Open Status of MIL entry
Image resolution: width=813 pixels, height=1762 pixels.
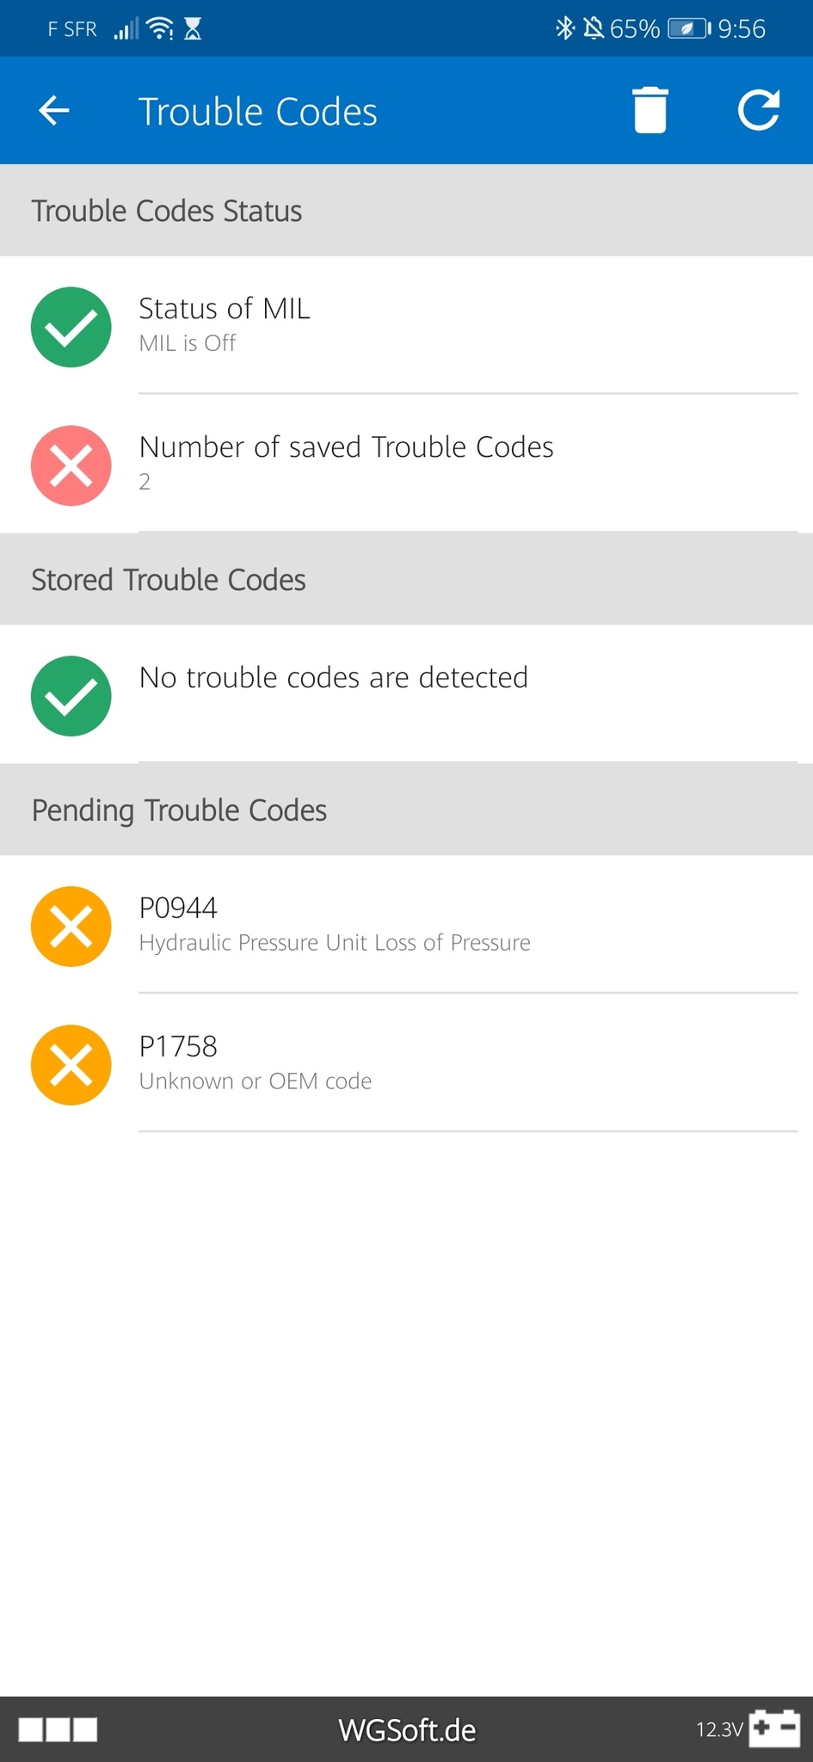[x=406, y=325]
